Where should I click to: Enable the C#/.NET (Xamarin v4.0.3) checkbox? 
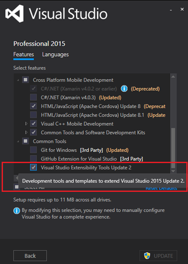click(x=33, y=97)
